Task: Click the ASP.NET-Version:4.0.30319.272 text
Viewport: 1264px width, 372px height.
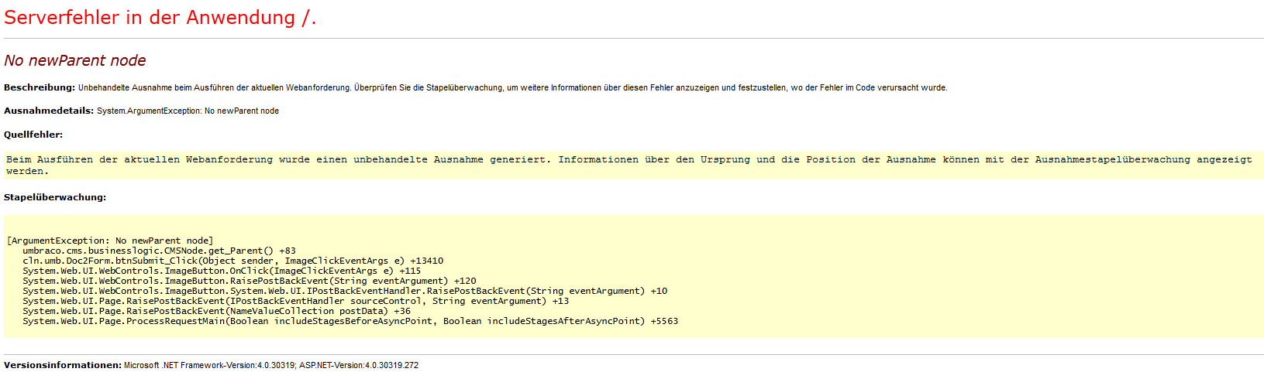Action: click(359, 365)
